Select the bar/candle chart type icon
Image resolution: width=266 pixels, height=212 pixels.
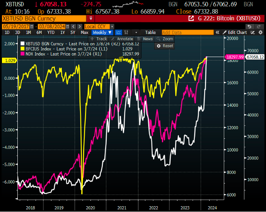coord(126,32)
